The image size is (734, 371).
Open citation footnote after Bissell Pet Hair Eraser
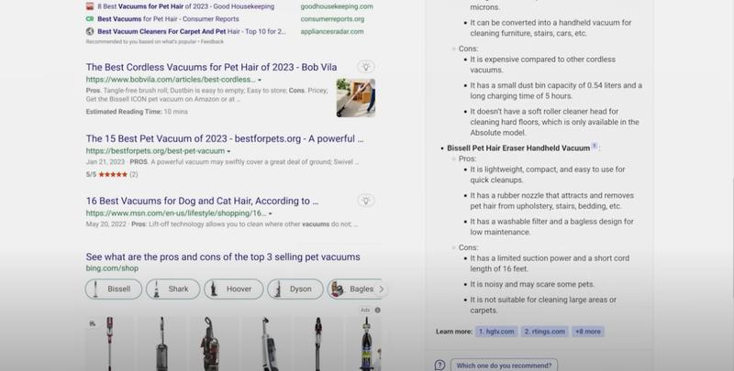tap(595, 147)
